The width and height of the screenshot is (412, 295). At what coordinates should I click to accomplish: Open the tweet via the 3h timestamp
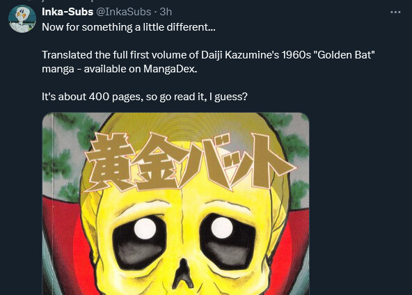[166, 12]
